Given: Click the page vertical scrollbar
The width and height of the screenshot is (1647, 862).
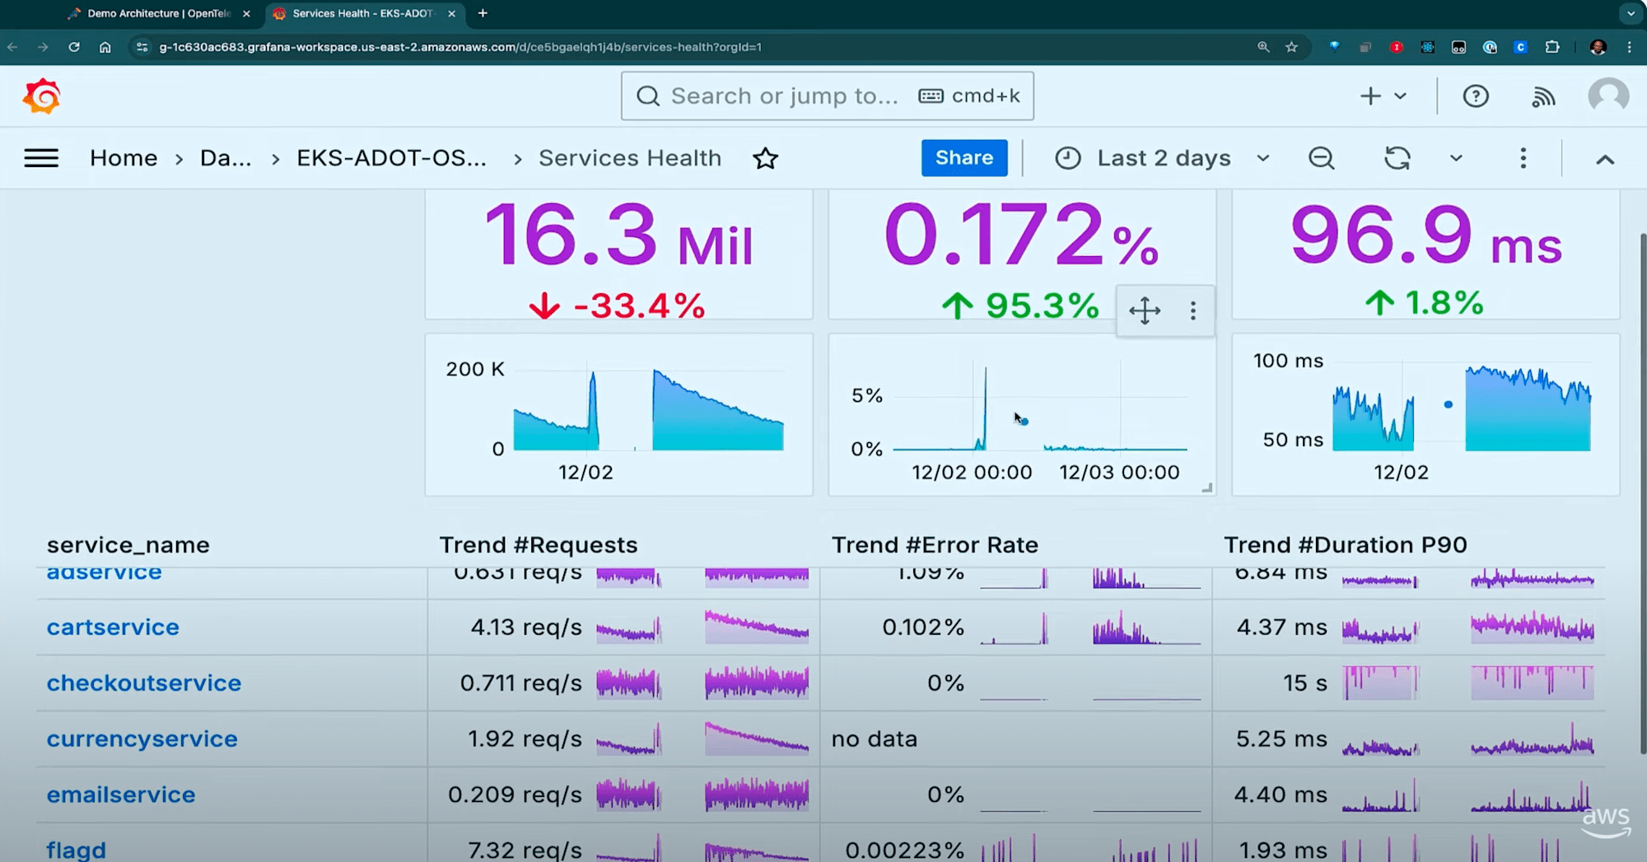Looking at the screenshot, I should (1642, 494).
